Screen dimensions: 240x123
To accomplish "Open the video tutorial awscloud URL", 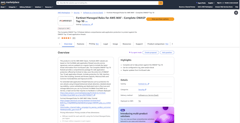I will click(85, 105).
